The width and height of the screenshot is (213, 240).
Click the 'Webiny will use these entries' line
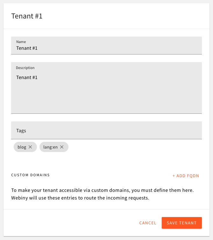click(x=80, y=198)
